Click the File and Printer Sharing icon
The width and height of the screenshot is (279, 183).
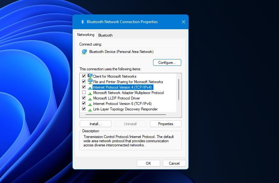click(x=90, y=82)
